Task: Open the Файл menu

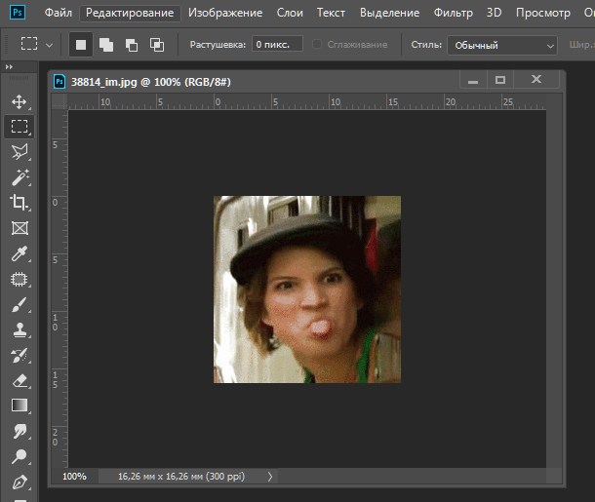Action: pyautogui.click(x=59, y=13)
